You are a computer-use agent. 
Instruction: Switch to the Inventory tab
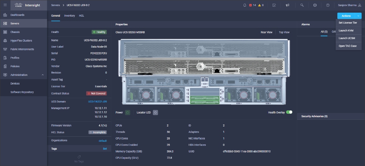click(x=70, y=16)
